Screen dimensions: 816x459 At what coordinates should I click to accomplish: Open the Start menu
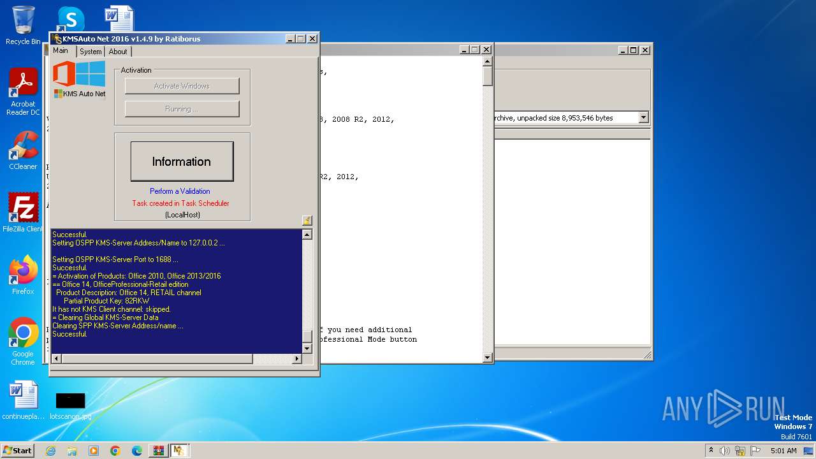(17, 451)
